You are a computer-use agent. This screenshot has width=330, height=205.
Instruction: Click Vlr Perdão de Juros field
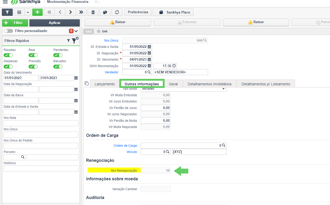[x=156, y=108]
